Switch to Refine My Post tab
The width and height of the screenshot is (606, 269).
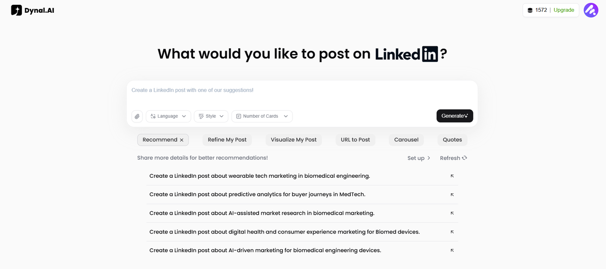point(227,140)
